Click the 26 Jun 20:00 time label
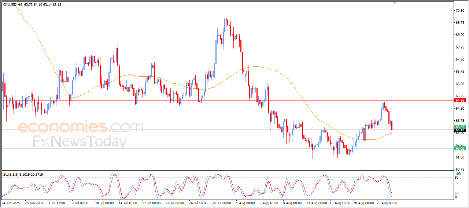 (34, 202)
